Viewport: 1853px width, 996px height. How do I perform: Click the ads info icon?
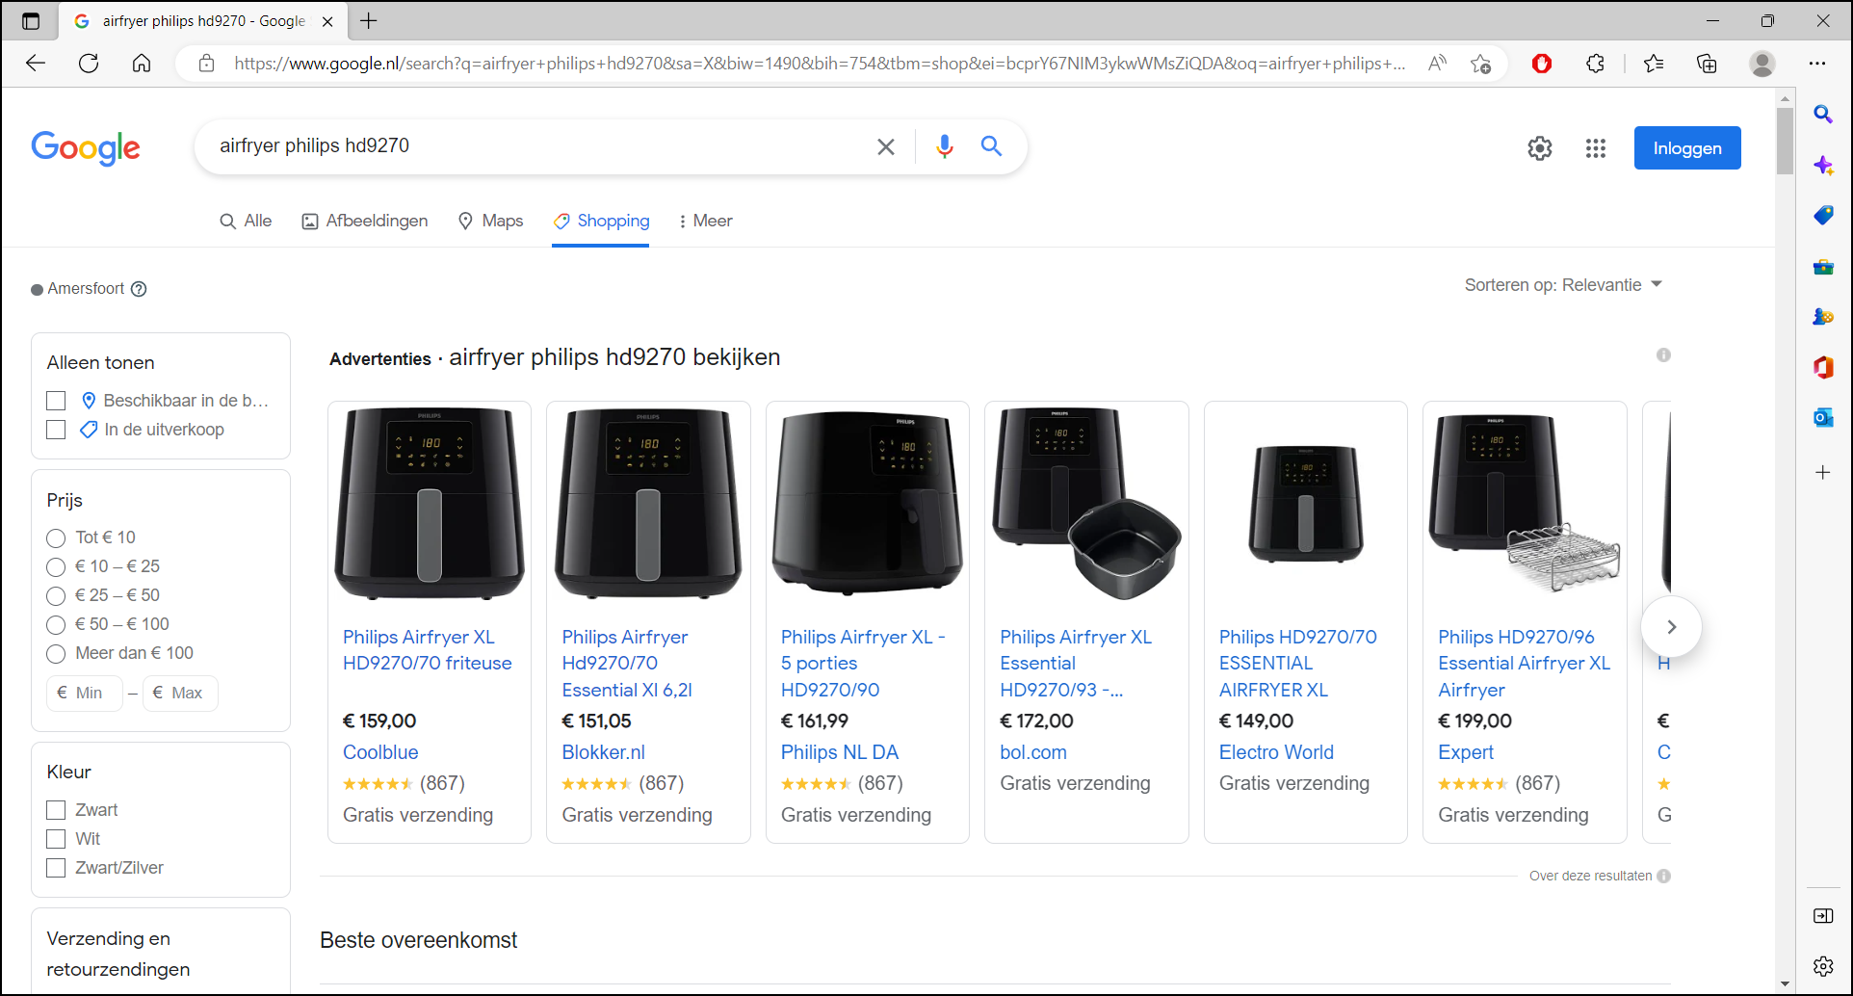[x=1663, y=355]
